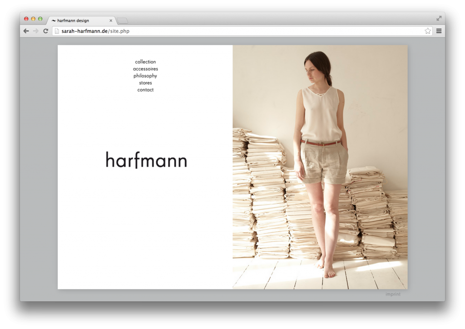Click the large harfmann logo
This screenshot has height=329, width=465.
point(147,160)
